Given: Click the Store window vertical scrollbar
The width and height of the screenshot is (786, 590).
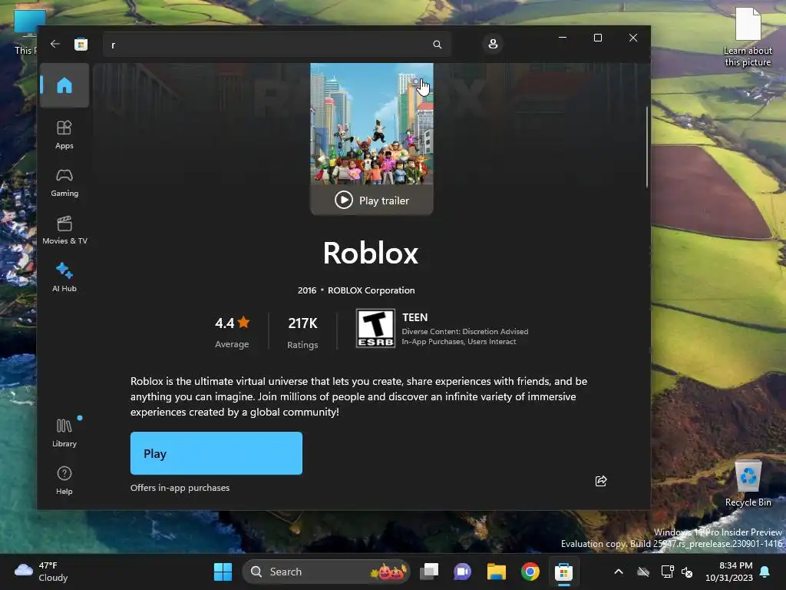Looking at the screenshot, I should coord(646,147).
